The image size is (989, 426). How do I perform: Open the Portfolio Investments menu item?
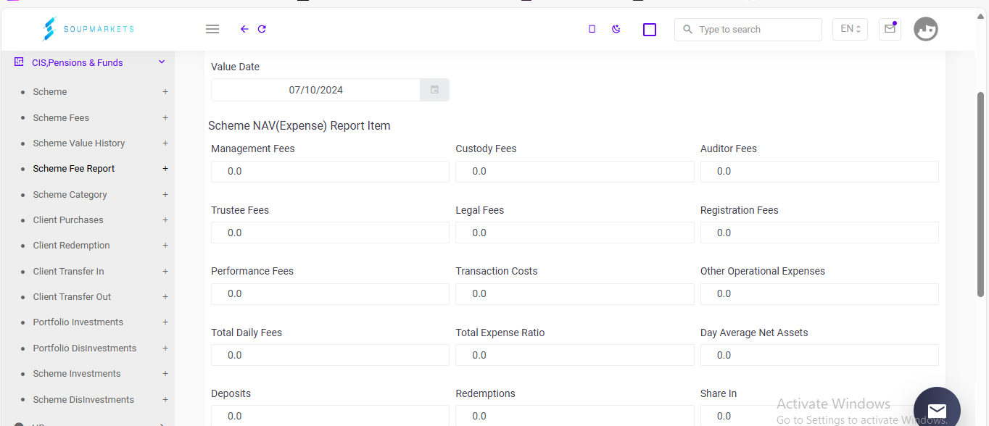[78, 322]
